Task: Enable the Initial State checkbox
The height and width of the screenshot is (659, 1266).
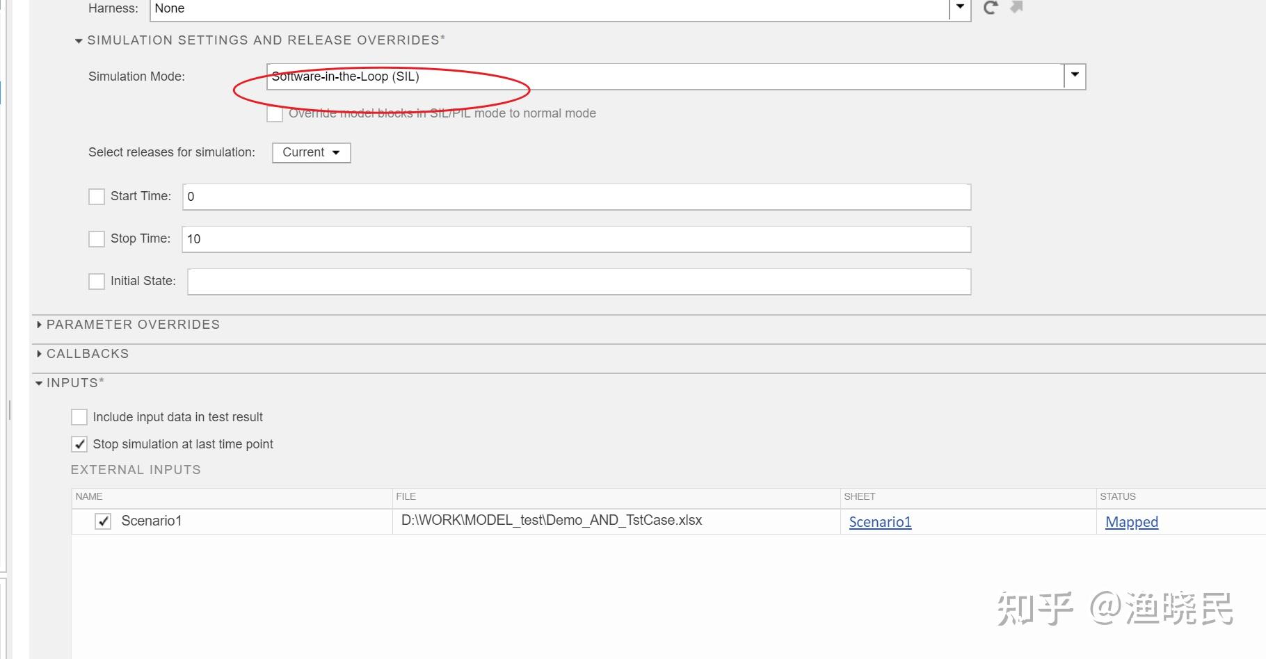Action: [97, 282]
